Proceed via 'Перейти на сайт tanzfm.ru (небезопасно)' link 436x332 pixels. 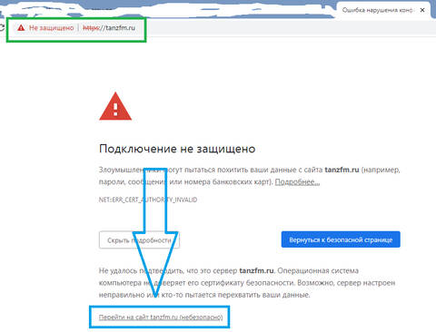point(161,317)
